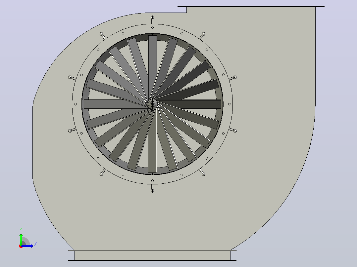The height and width of the screenshot is (267, 357).
Task: Select the outlet flange edge at top right
Action: [x=251, y=7]
